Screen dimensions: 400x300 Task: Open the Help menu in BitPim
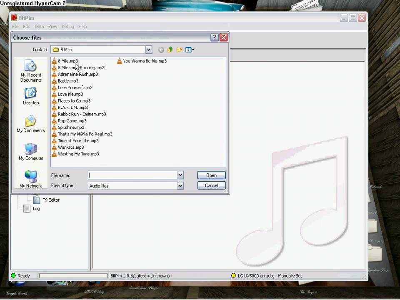click(82, 27)
